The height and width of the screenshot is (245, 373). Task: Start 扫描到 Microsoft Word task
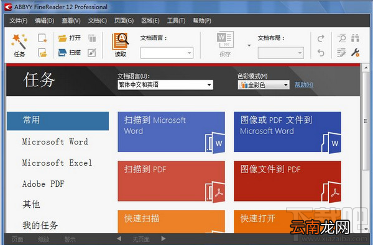click(x=172, y=132)
